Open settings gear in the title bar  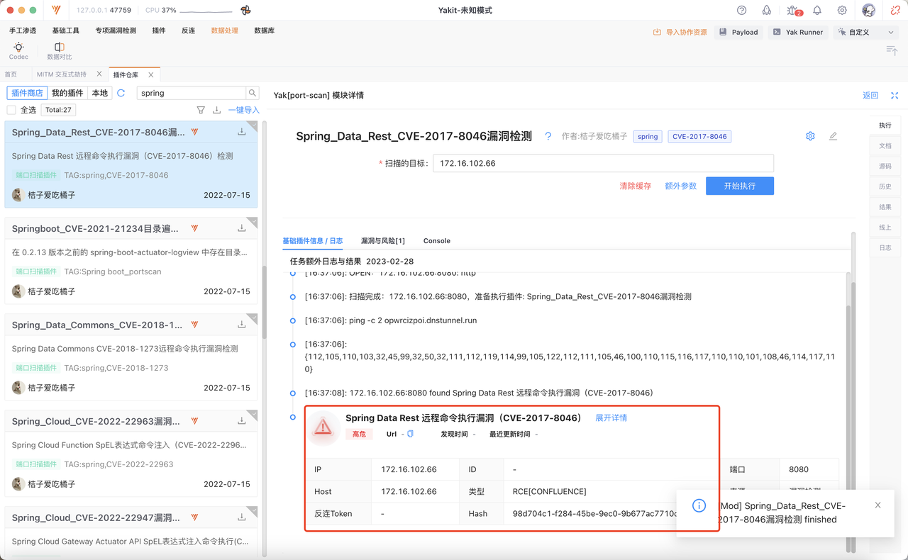click(x=842, y=11)
